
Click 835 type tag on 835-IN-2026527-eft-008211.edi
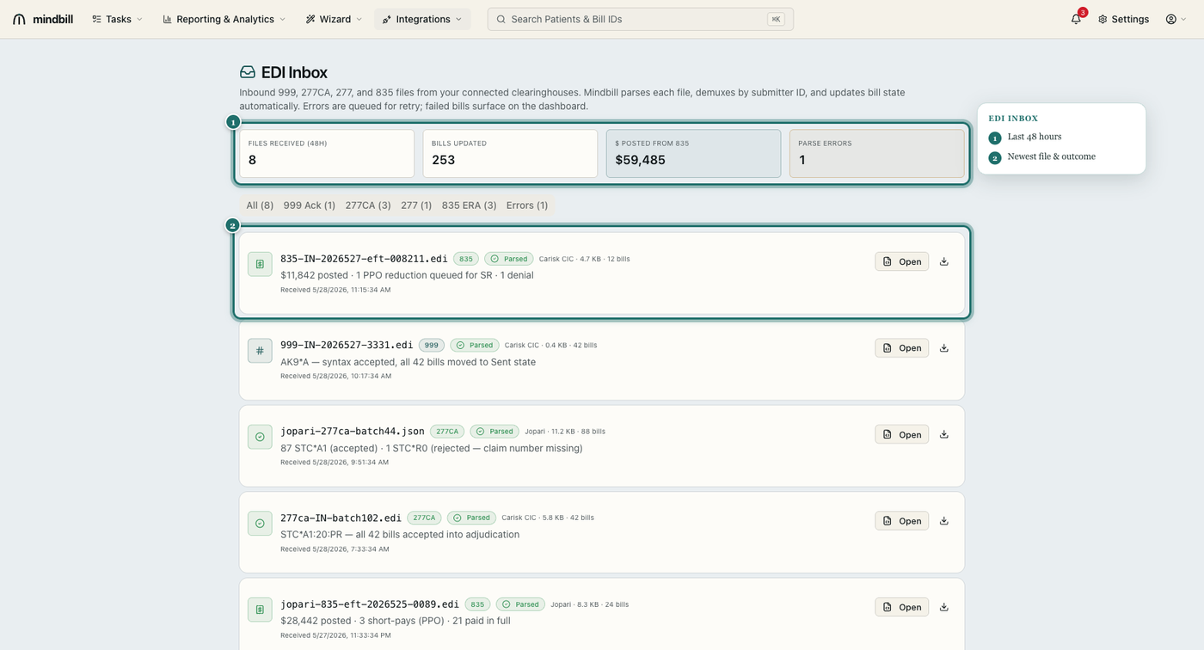pyautogui.click(x=466, y=259)
